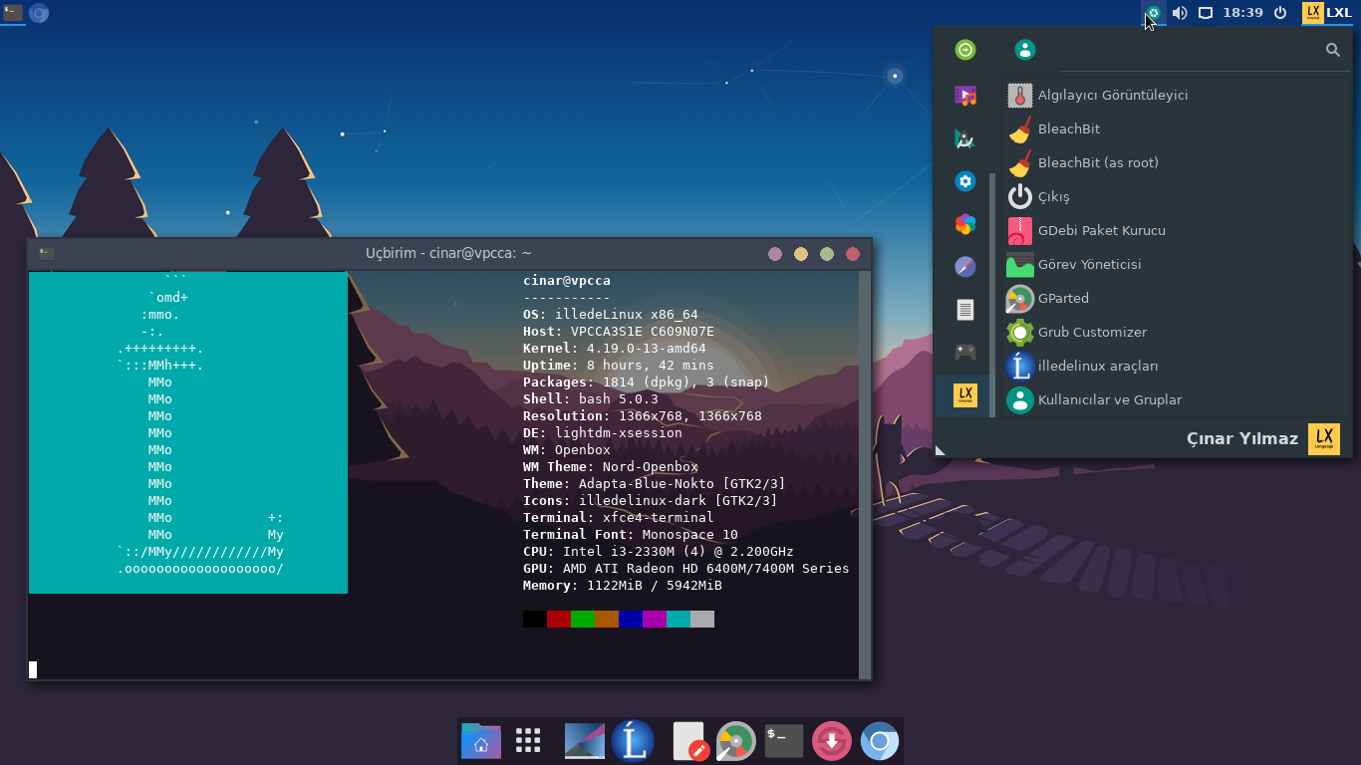Click the cyan color block in terminal output

(679, 619)
